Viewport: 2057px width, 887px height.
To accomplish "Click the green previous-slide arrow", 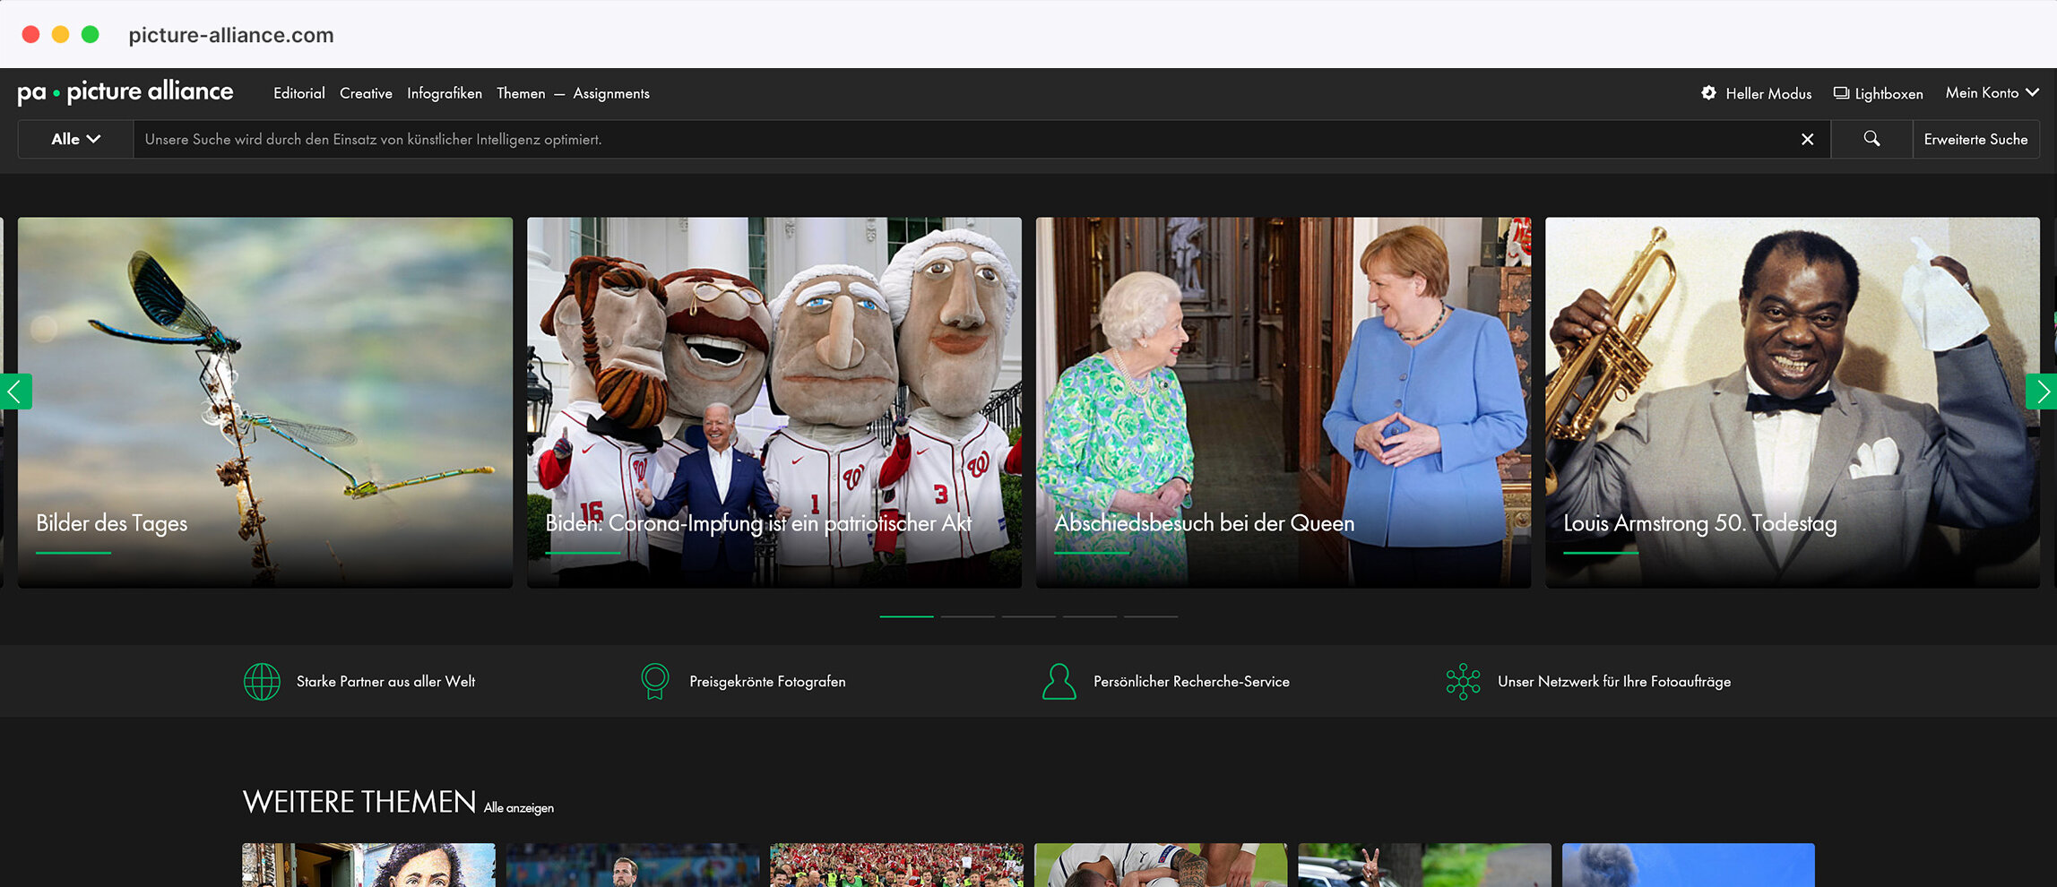I will point(15,391).
